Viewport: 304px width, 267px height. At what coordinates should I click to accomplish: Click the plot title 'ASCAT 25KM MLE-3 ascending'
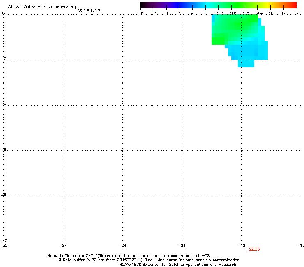(x=42, y=7)
